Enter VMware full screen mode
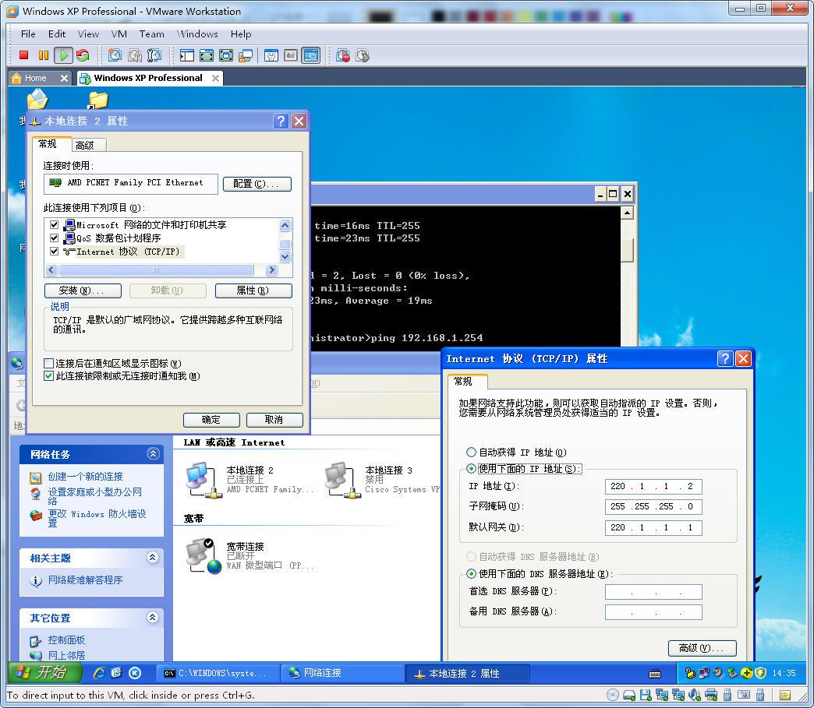814x708 pixels. [226, 55]
